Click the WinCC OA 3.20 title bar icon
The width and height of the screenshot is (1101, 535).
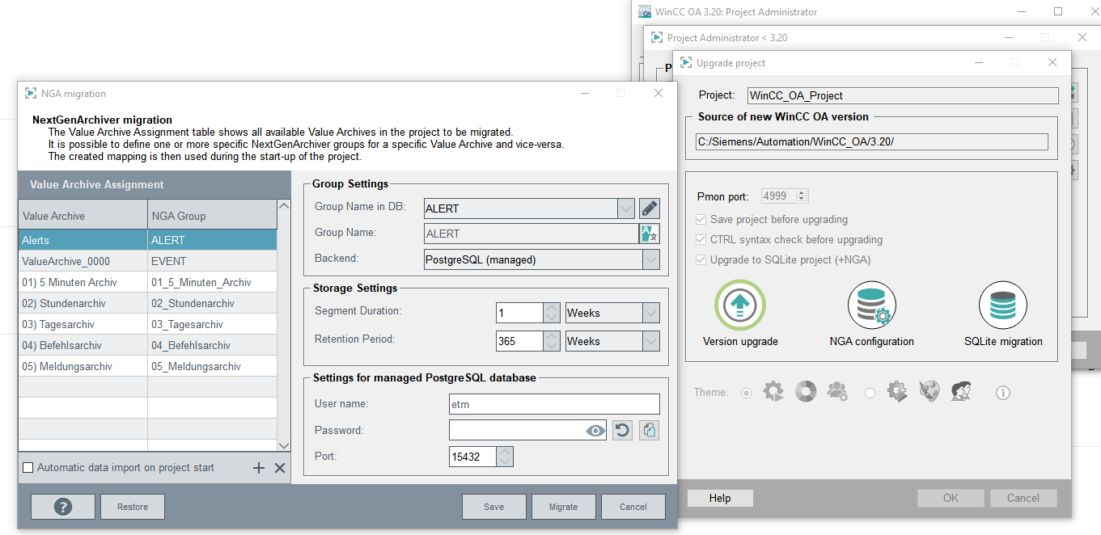click(645, 11)
